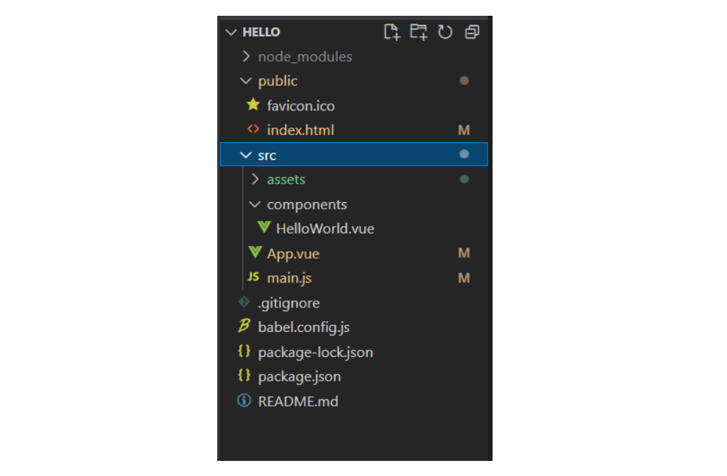Click the info icon beside README.md
Screen dimensions: 727x476
244,401
